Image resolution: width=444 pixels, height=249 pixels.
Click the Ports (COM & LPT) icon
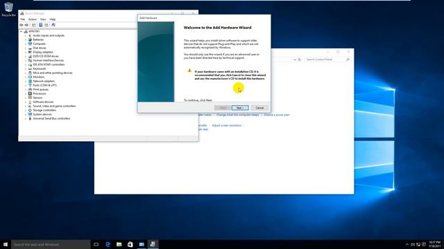pyautogui.click(x=30, y=85)
